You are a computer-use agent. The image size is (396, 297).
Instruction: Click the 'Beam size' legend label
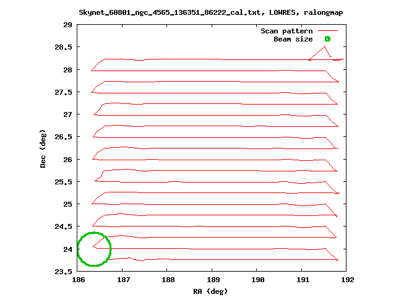click(x=293, y=39)
